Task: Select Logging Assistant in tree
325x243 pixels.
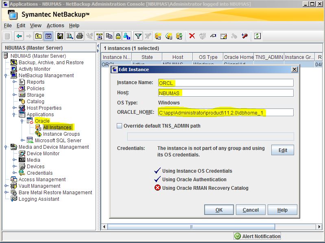Action: 39,199
